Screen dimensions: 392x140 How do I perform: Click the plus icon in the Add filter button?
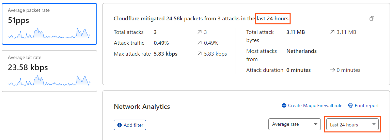pos(120,125)
